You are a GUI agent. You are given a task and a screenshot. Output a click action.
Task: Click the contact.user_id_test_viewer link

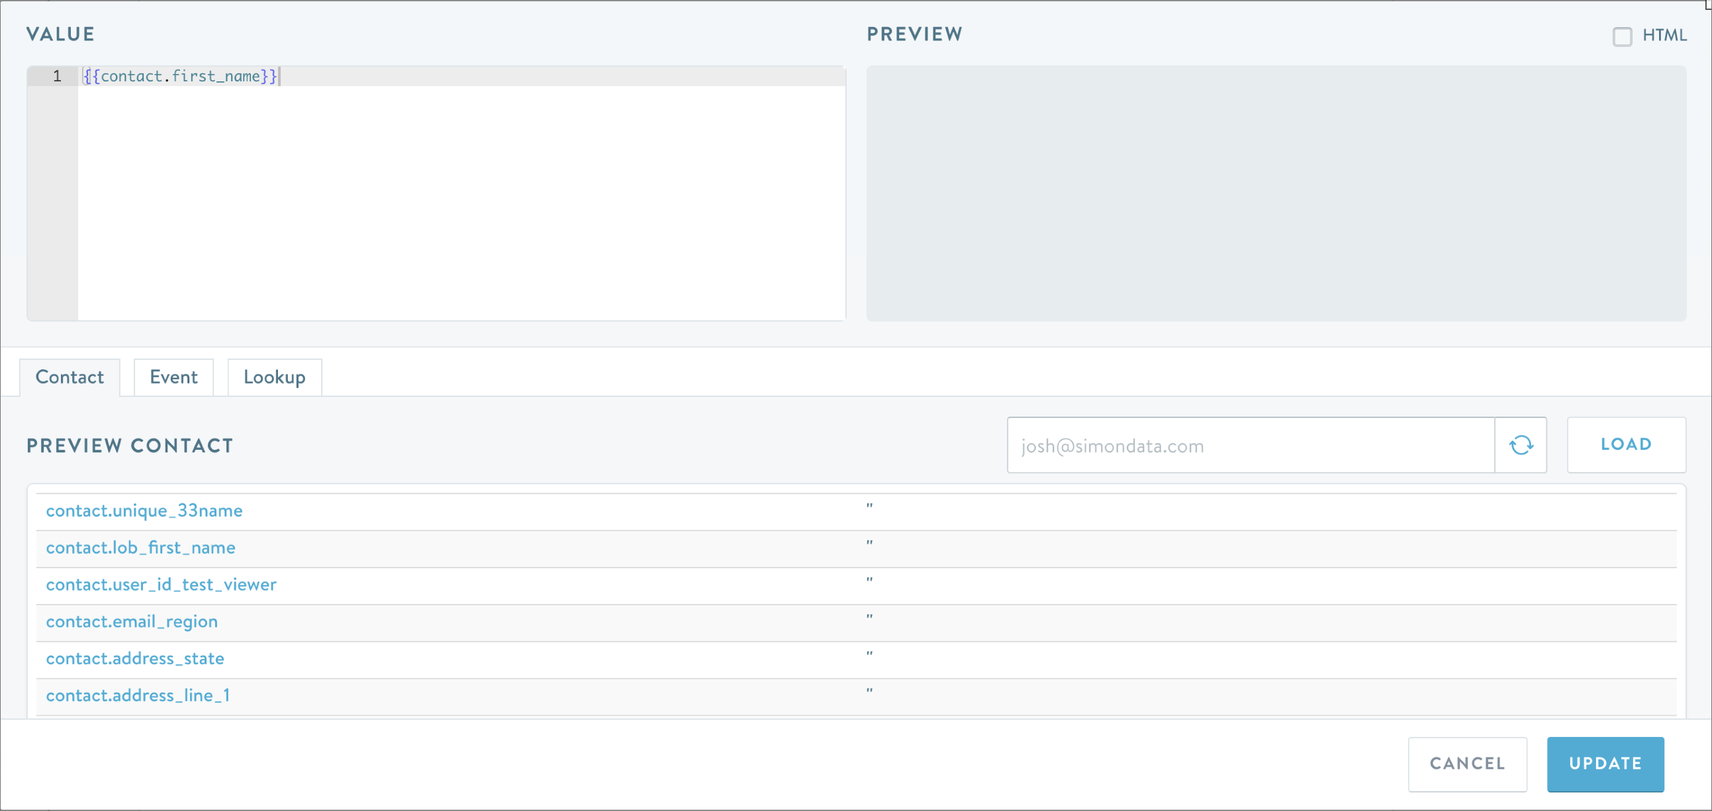point(161,585)
